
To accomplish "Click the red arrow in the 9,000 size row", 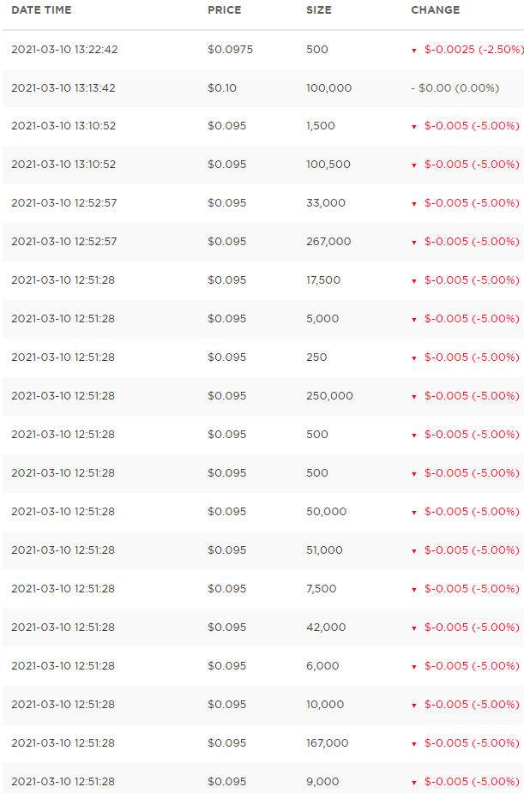I will click(414, 783).
